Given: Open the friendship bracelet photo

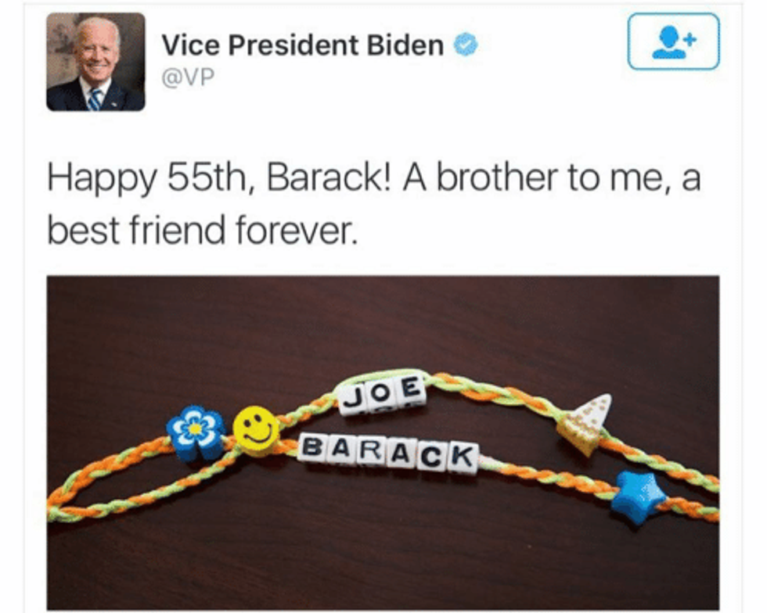Looking at the screenshot, I should coord(383,443).
